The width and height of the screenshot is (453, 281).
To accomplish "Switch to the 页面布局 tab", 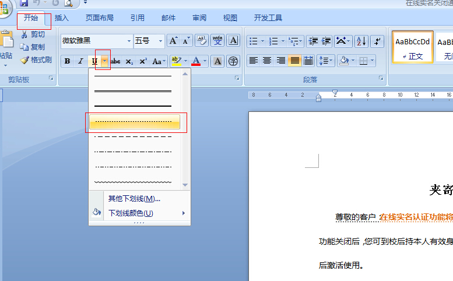I will coord(99,18).
